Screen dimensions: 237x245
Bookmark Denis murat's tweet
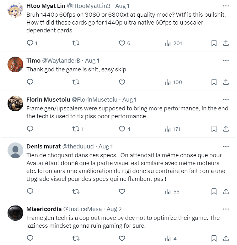tap(214, 192)
